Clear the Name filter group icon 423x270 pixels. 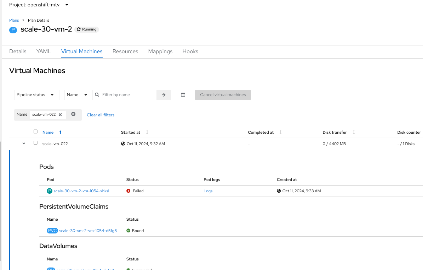[73, 114]
